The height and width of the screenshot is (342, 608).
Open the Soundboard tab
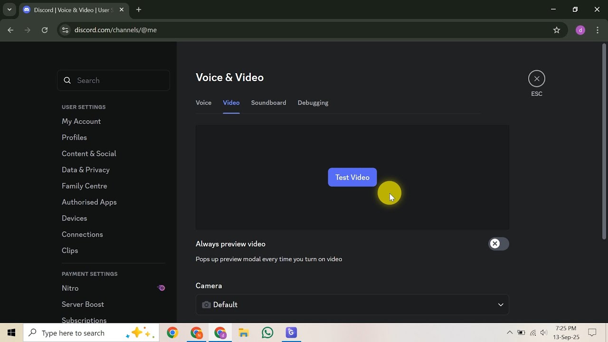pyautogui.click(x=268, y=103)
